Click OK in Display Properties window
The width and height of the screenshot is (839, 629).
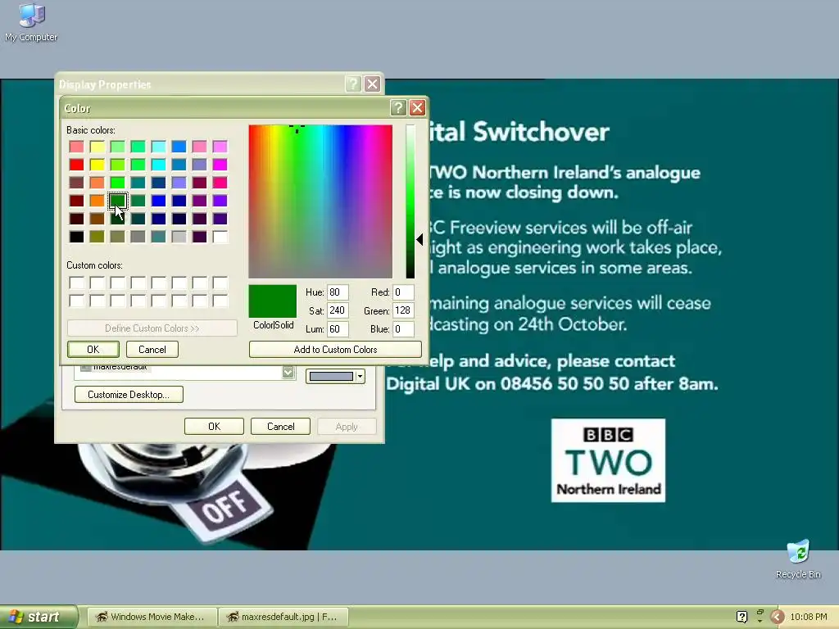click(214, 426)
